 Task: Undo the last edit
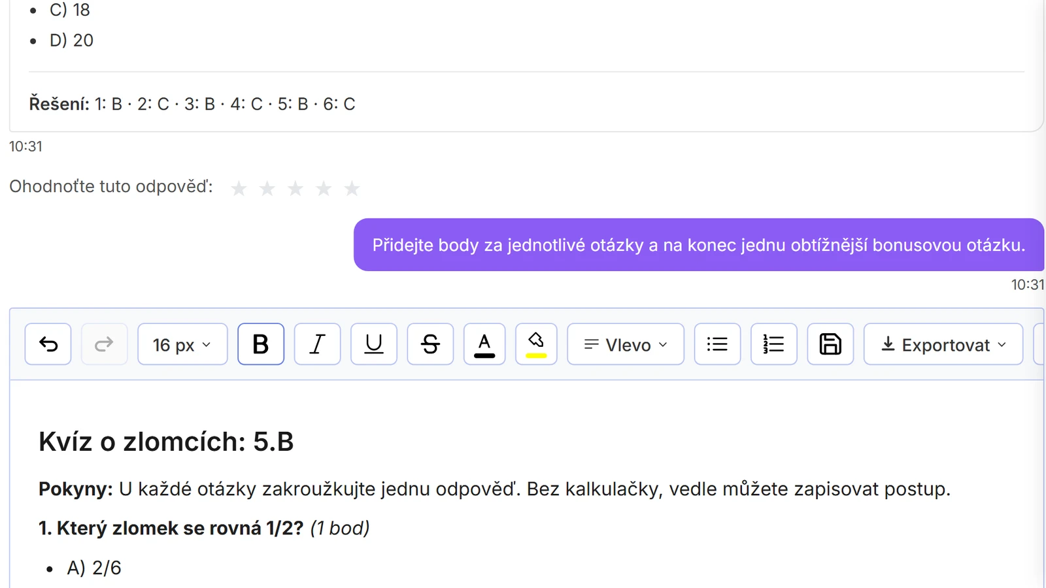pyautogui.click(x=48, y=344)
